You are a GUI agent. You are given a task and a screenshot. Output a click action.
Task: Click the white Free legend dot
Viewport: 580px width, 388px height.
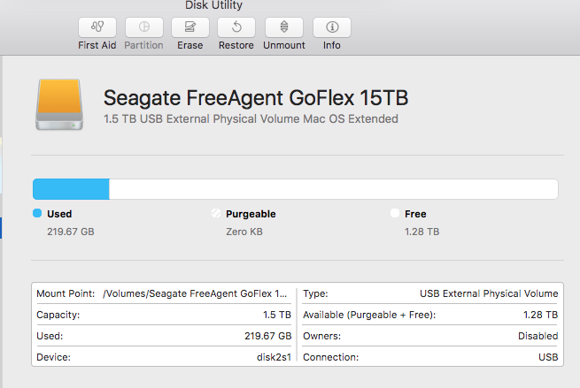[395, 214]
